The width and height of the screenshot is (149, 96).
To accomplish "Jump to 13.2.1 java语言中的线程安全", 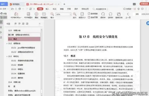I will (x=23, y=48).
